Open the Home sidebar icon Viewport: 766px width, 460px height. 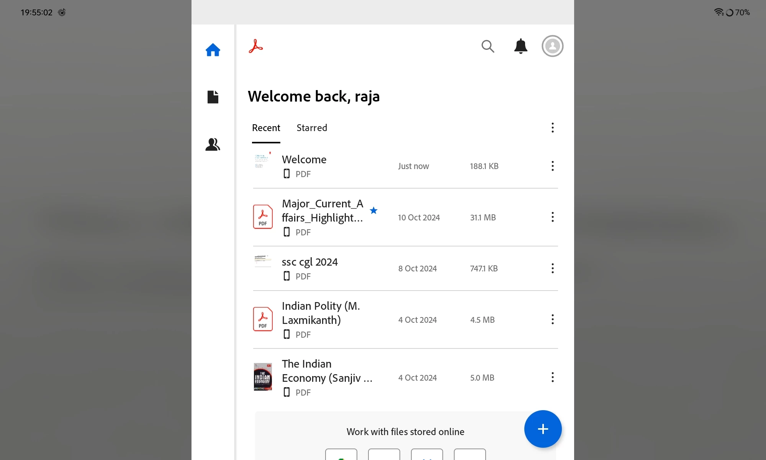pos(213,50)
